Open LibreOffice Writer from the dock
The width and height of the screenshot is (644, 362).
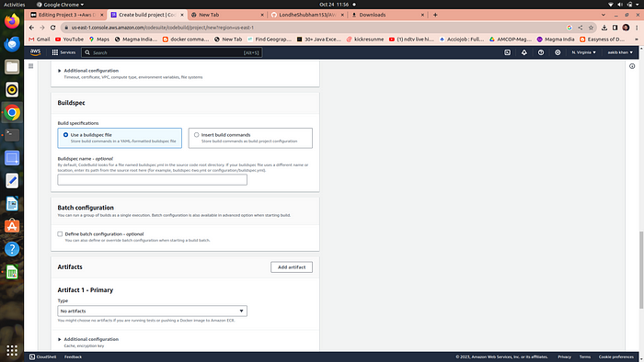(12, 203)
